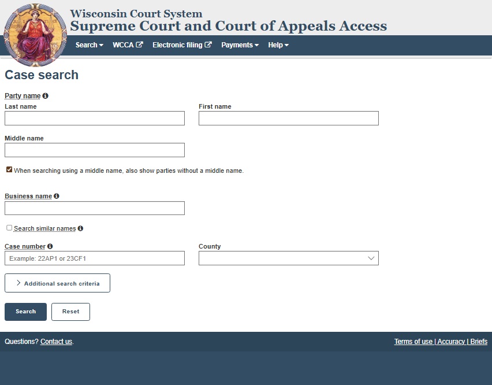Click the Case number info icon
The width and height of the screenshot is (492, 385).
coord(50,247)
